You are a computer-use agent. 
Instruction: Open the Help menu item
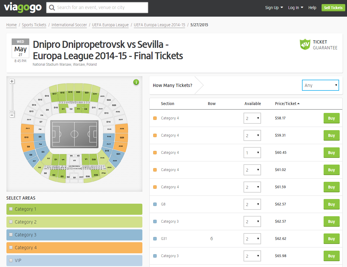(x=312, y=8)
